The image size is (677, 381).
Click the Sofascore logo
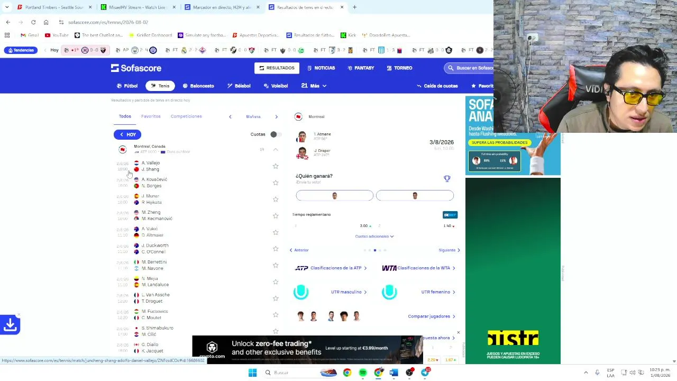tap(136, 68)
